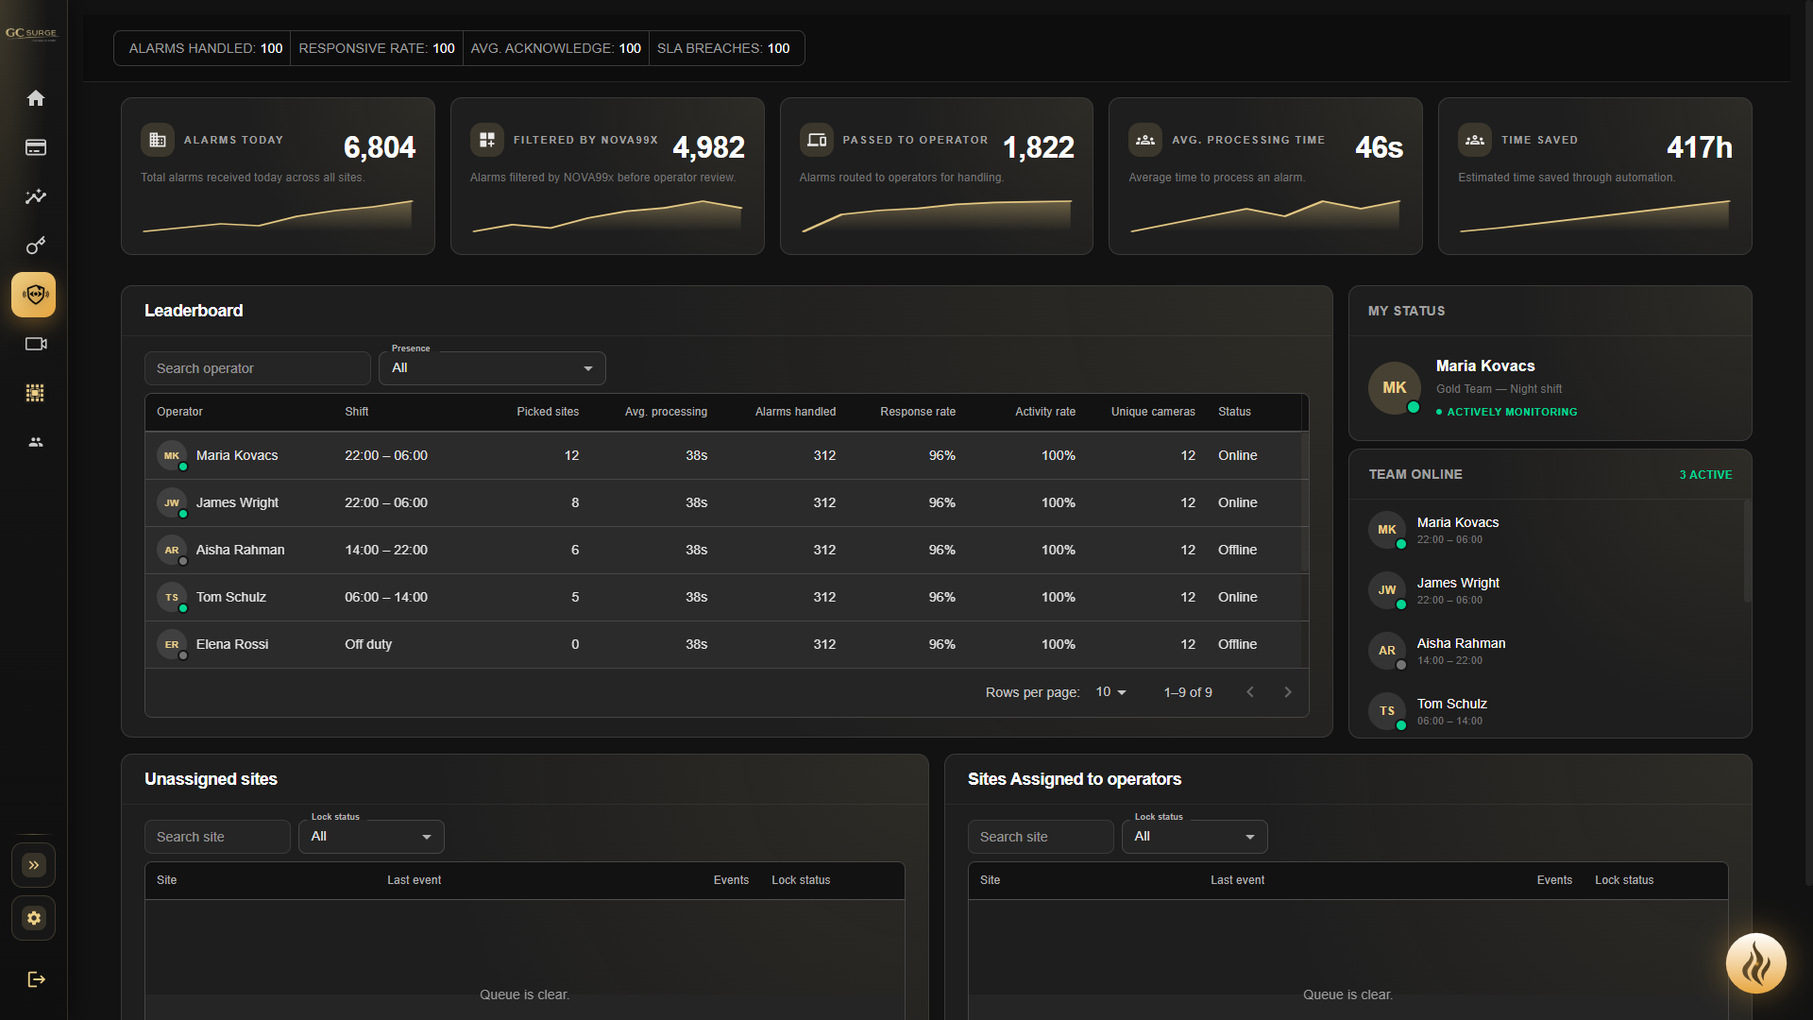The width and height of the screenshot is (1813, 1020).
Task: Open the billing card icon in sidebar
Action: click(35, 147)
